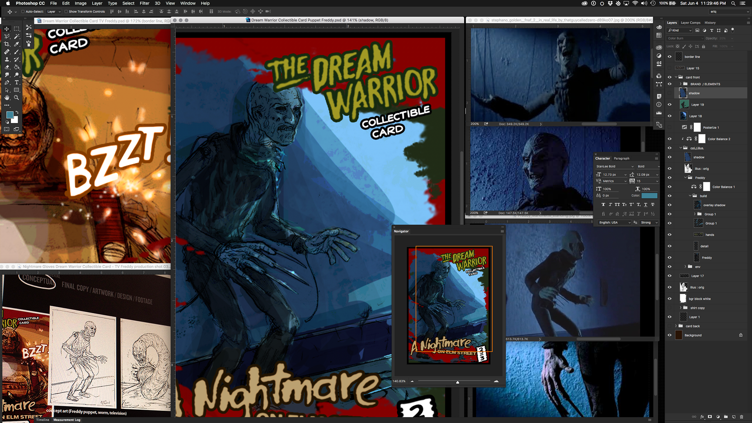Hide the border line layer

tap(669, 57)
